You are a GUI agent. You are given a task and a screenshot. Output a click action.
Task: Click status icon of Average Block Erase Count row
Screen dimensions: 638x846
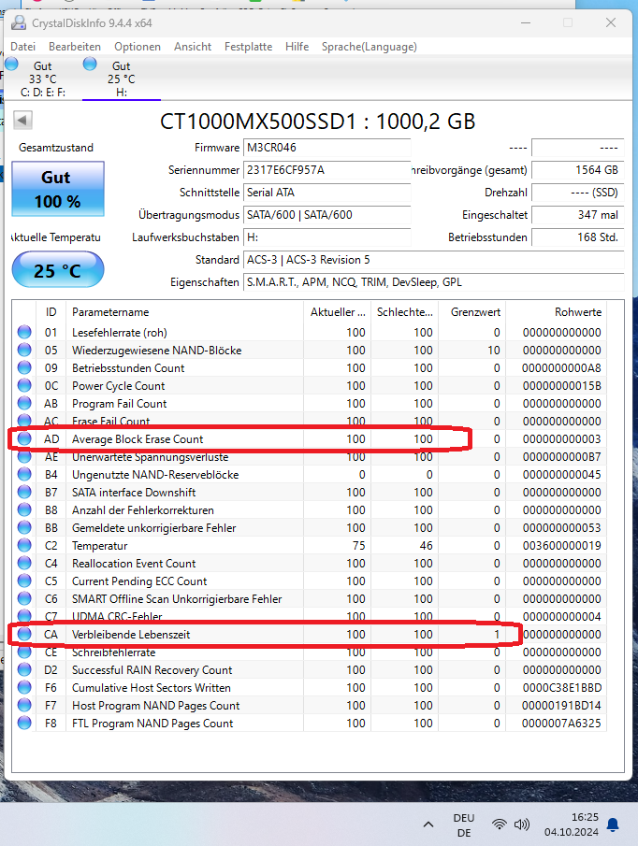tap(24, 438)
